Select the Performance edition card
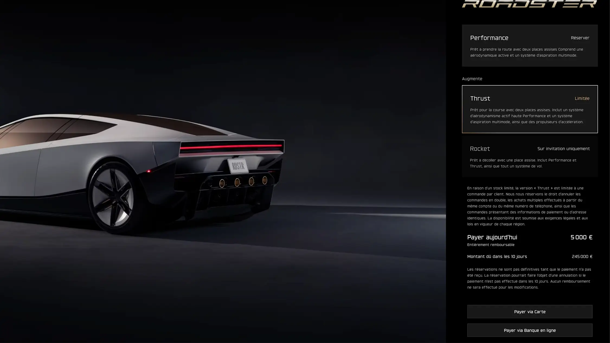The height and width of the screenshot is (343, 610). [530, 46]
